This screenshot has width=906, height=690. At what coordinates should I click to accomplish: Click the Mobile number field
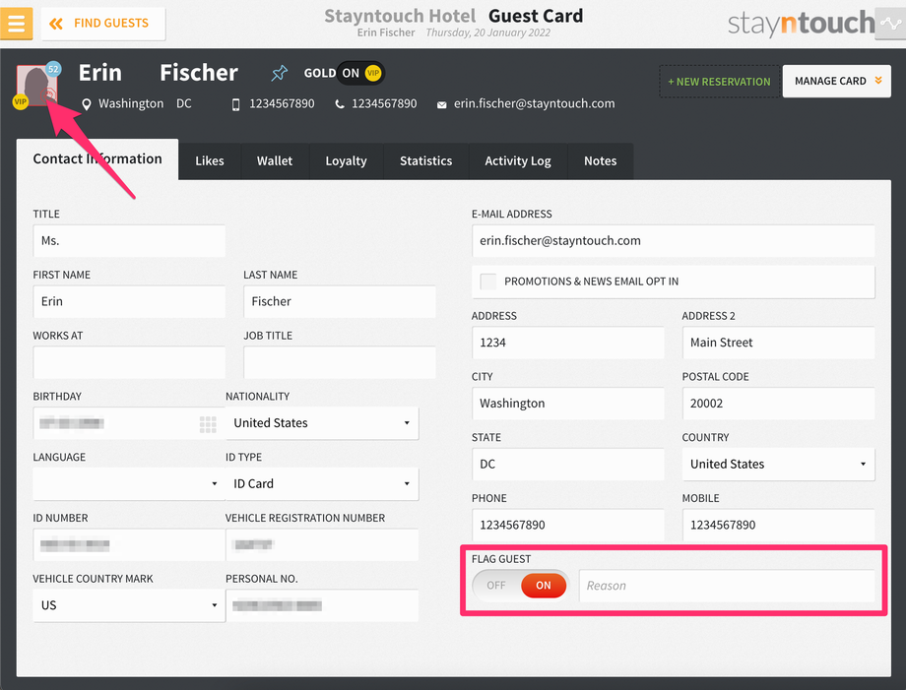(778, 526)
